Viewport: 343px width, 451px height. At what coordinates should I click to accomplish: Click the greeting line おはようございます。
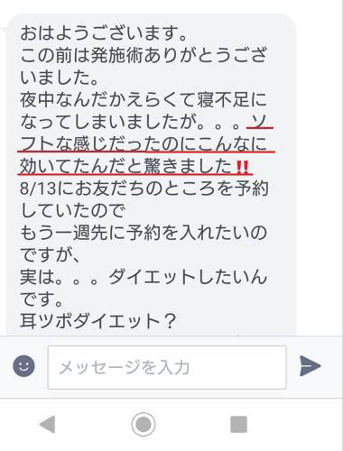coord(104,33)
